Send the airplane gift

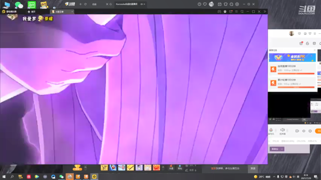click(122, 168)
